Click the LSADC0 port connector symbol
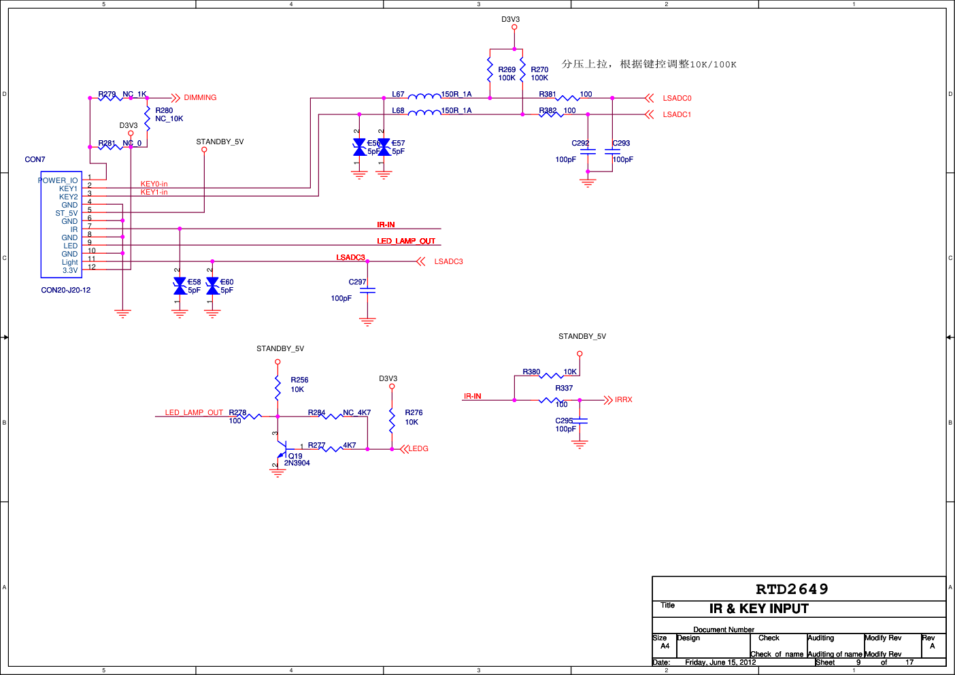 click(649, 98)
